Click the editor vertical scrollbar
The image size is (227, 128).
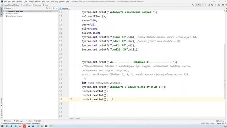[225, 71]
